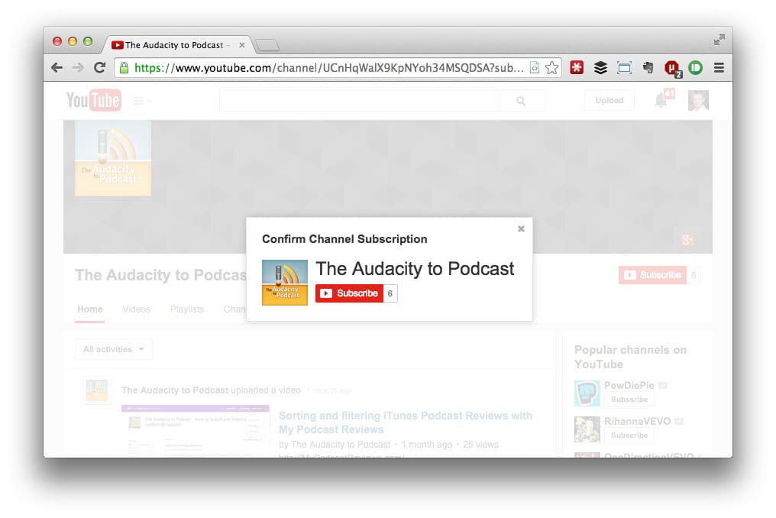
Task: Reload the page with the refresh icon
Action: tap(99, 67)
